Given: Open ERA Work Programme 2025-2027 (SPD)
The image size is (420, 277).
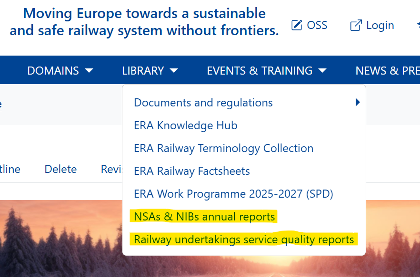Looking at the screenshot, I should (233, 194).
